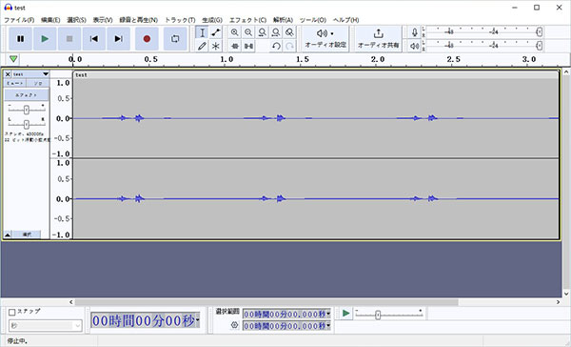
Task: Click the Trim audio outside selection icon
Action: [235, 46]
